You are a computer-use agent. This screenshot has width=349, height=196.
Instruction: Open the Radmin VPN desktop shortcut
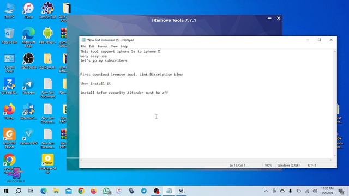pyautogui.click(x=28, y=137)
